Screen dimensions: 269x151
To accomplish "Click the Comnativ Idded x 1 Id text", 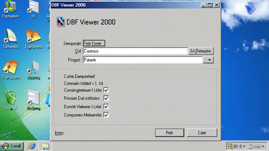I will click(83, 83).
